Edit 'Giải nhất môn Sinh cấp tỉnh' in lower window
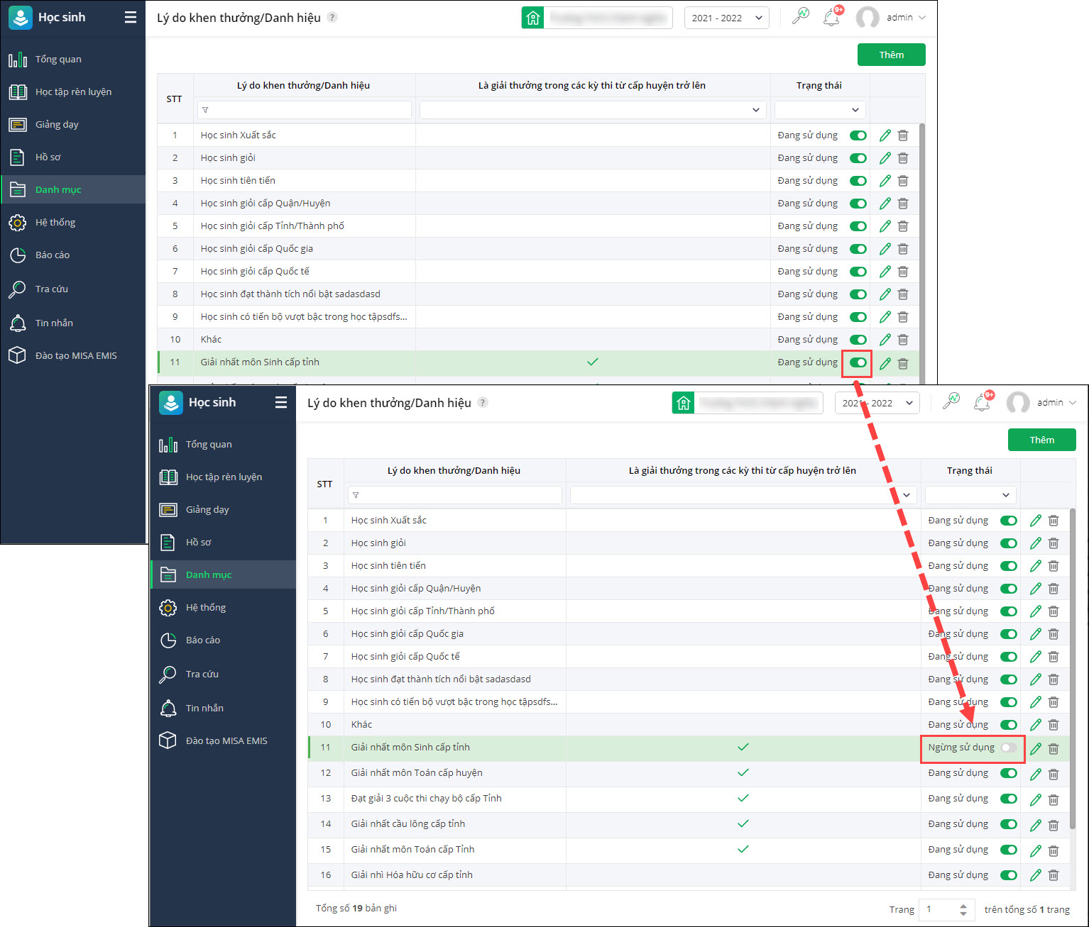The width and height of the screenshot is (1089, 927). click(x=1036, y=748)
